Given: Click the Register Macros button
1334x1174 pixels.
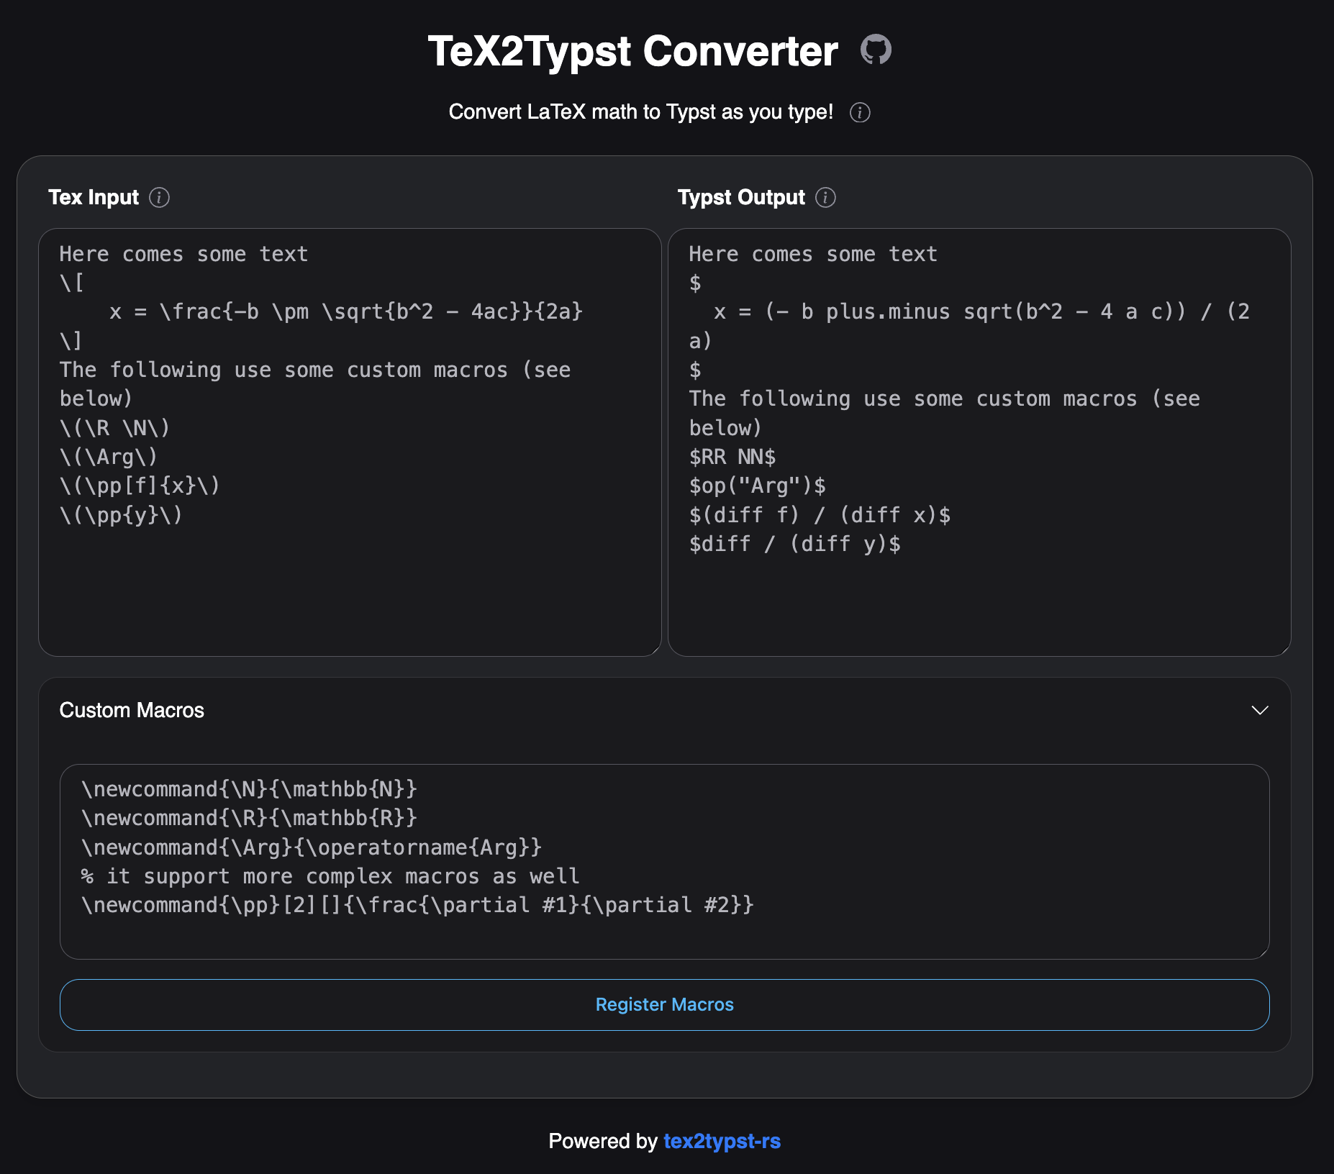Looking at the screenshot, I should click(665, 1004).
